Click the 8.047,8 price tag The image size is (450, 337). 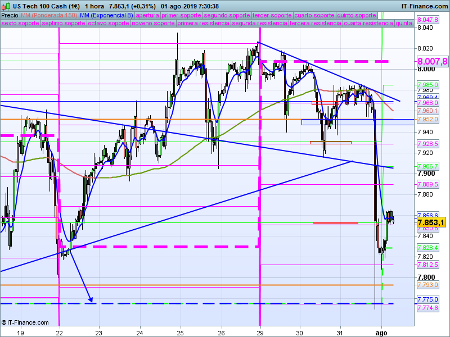[x=427, y=20]
